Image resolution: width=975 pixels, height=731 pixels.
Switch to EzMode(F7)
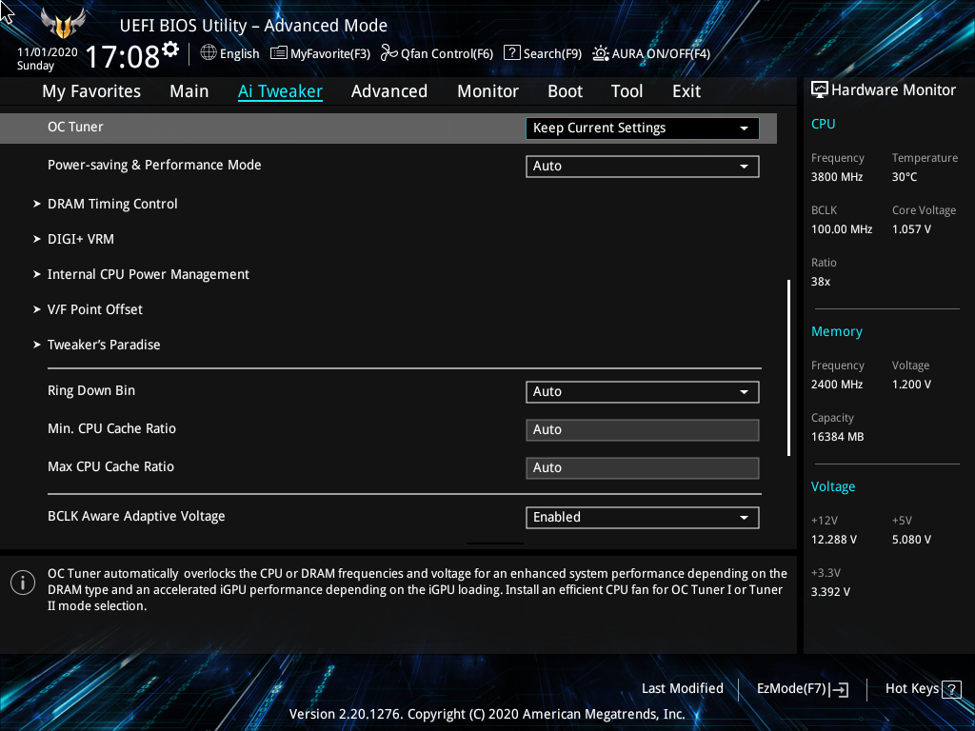[802, 689]
